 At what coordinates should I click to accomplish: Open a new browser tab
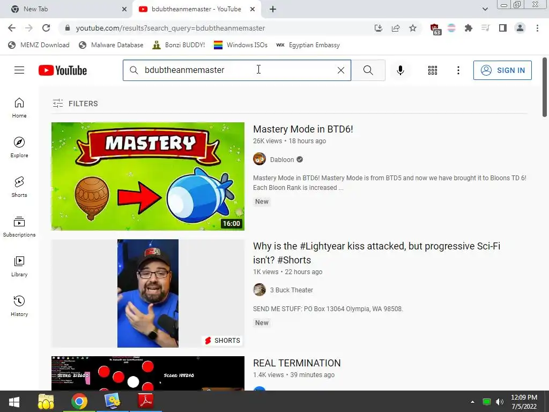click(273, 9)
